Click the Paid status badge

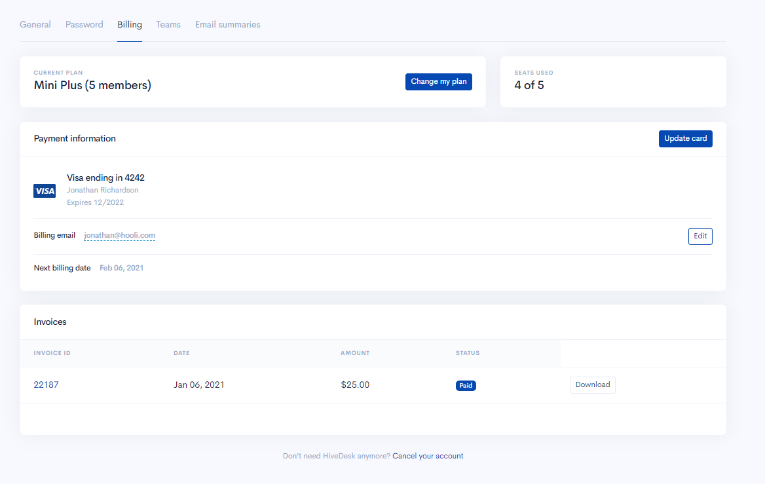click(x=466, y=386)
